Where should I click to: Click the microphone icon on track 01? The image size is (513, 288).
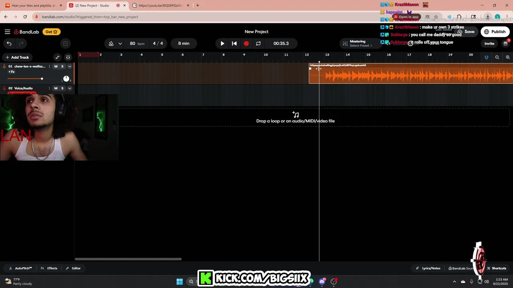point(4,66)
